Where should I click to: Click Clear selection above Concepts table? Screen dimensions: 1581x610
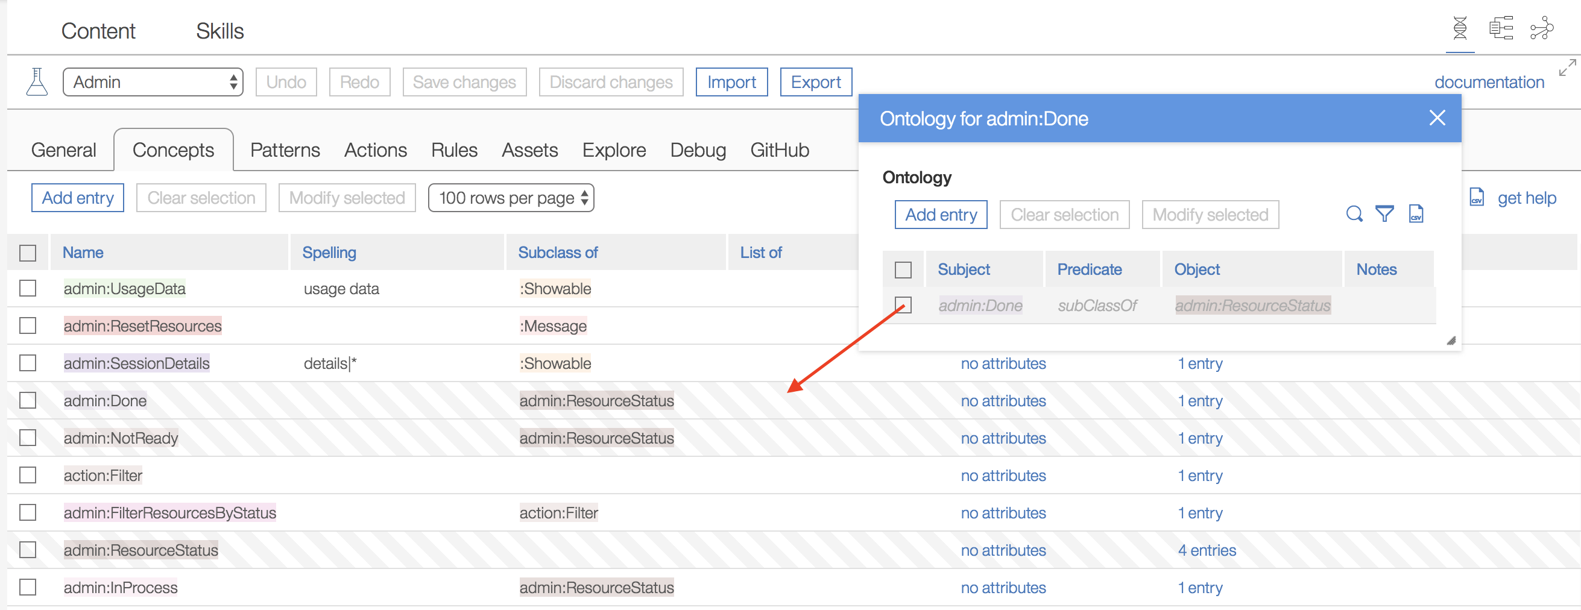pos(201,198)
